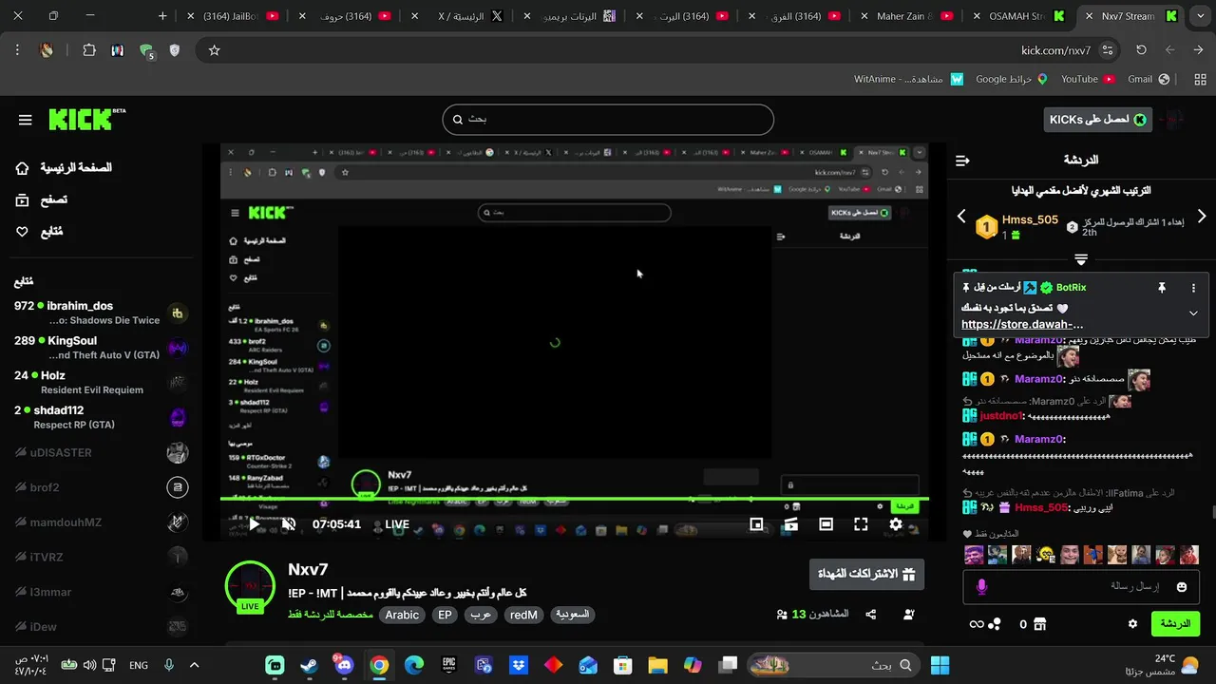Open Holz channel
The height and width of the screenshot is (684, 1216).
pos(100,383)
